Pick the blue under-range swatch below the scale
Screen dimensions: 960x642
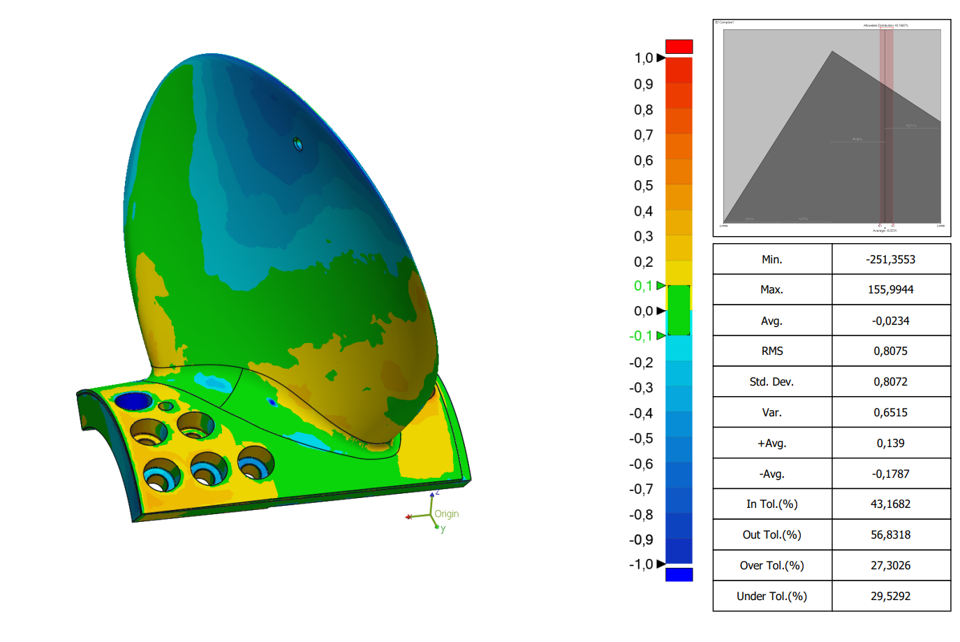coord(679,574)
